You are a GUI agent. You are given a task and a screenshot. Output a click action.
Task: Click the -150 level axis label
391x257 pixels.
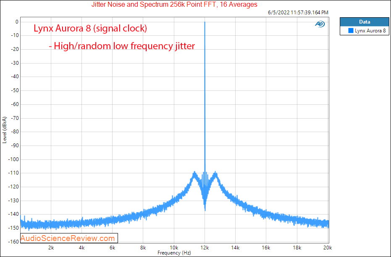pyautogui.click(x=14, y=228)
